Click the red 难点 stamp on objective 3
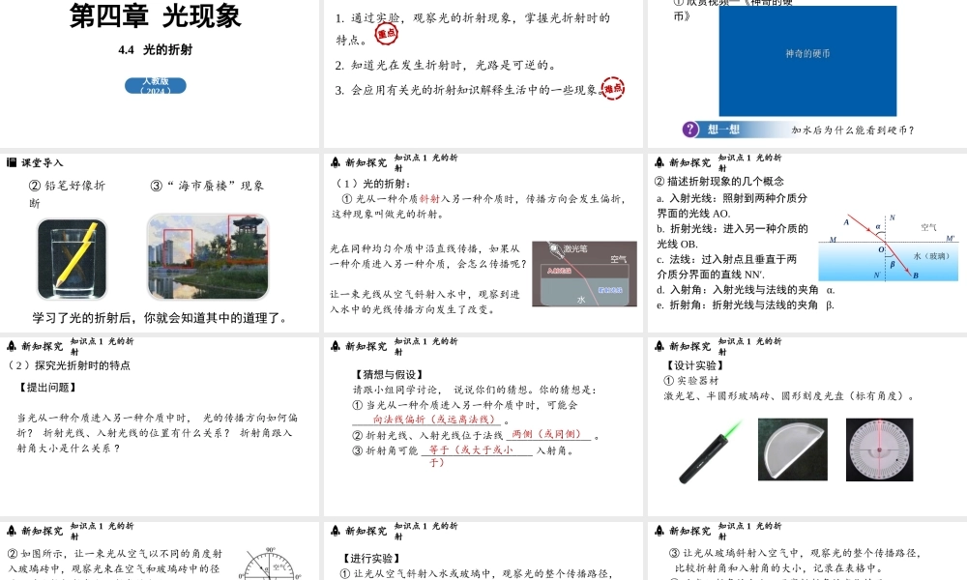 coord(612,89)
